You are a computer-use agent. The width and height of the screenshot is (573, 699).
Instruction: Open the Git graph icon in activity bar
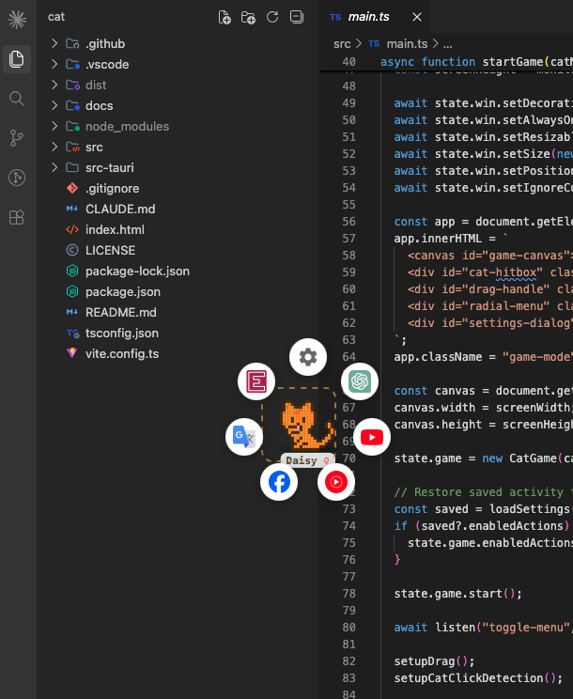coord(17,178)
